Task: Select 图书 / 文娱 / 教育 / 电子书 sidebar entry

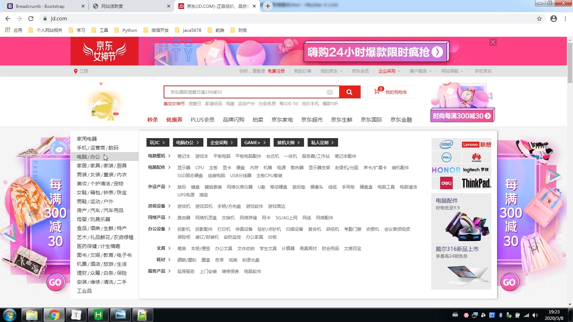Action: point(104,255)
